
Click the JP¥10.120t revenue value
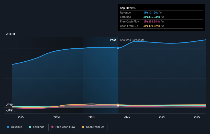tap(151, 13)
